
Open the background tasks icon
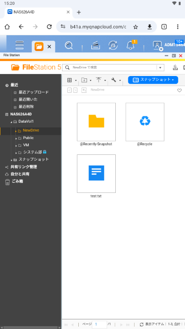point(96,45)
